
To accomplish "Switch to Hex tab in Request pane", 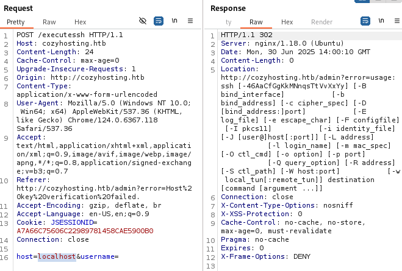I will [81, 22].
